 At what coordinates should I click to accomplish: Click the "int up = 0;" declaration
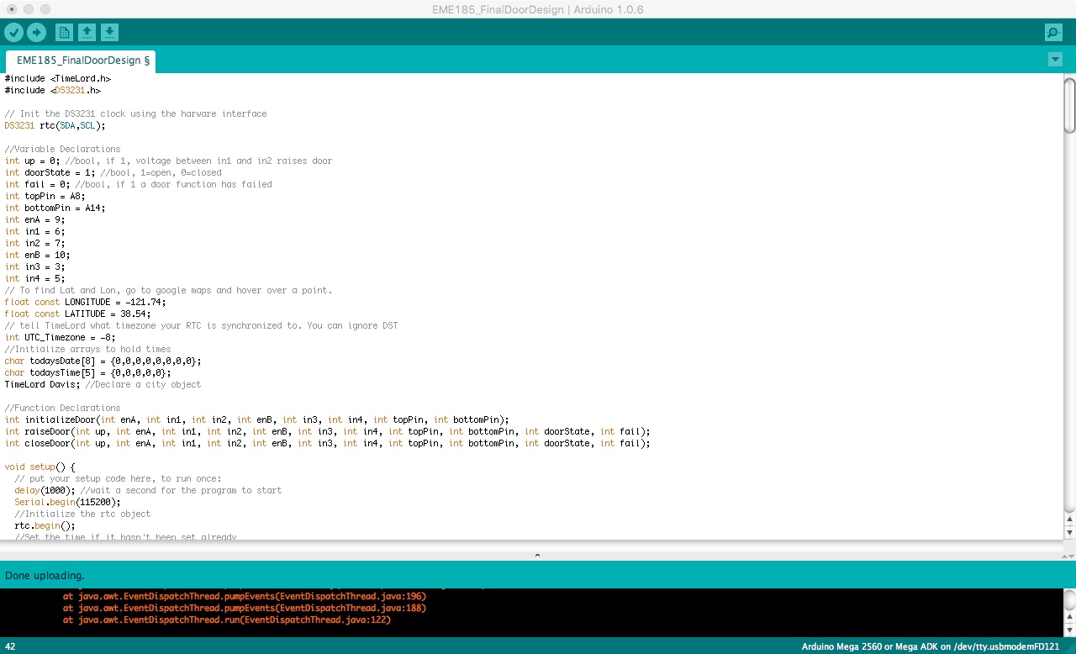[32, 161]
